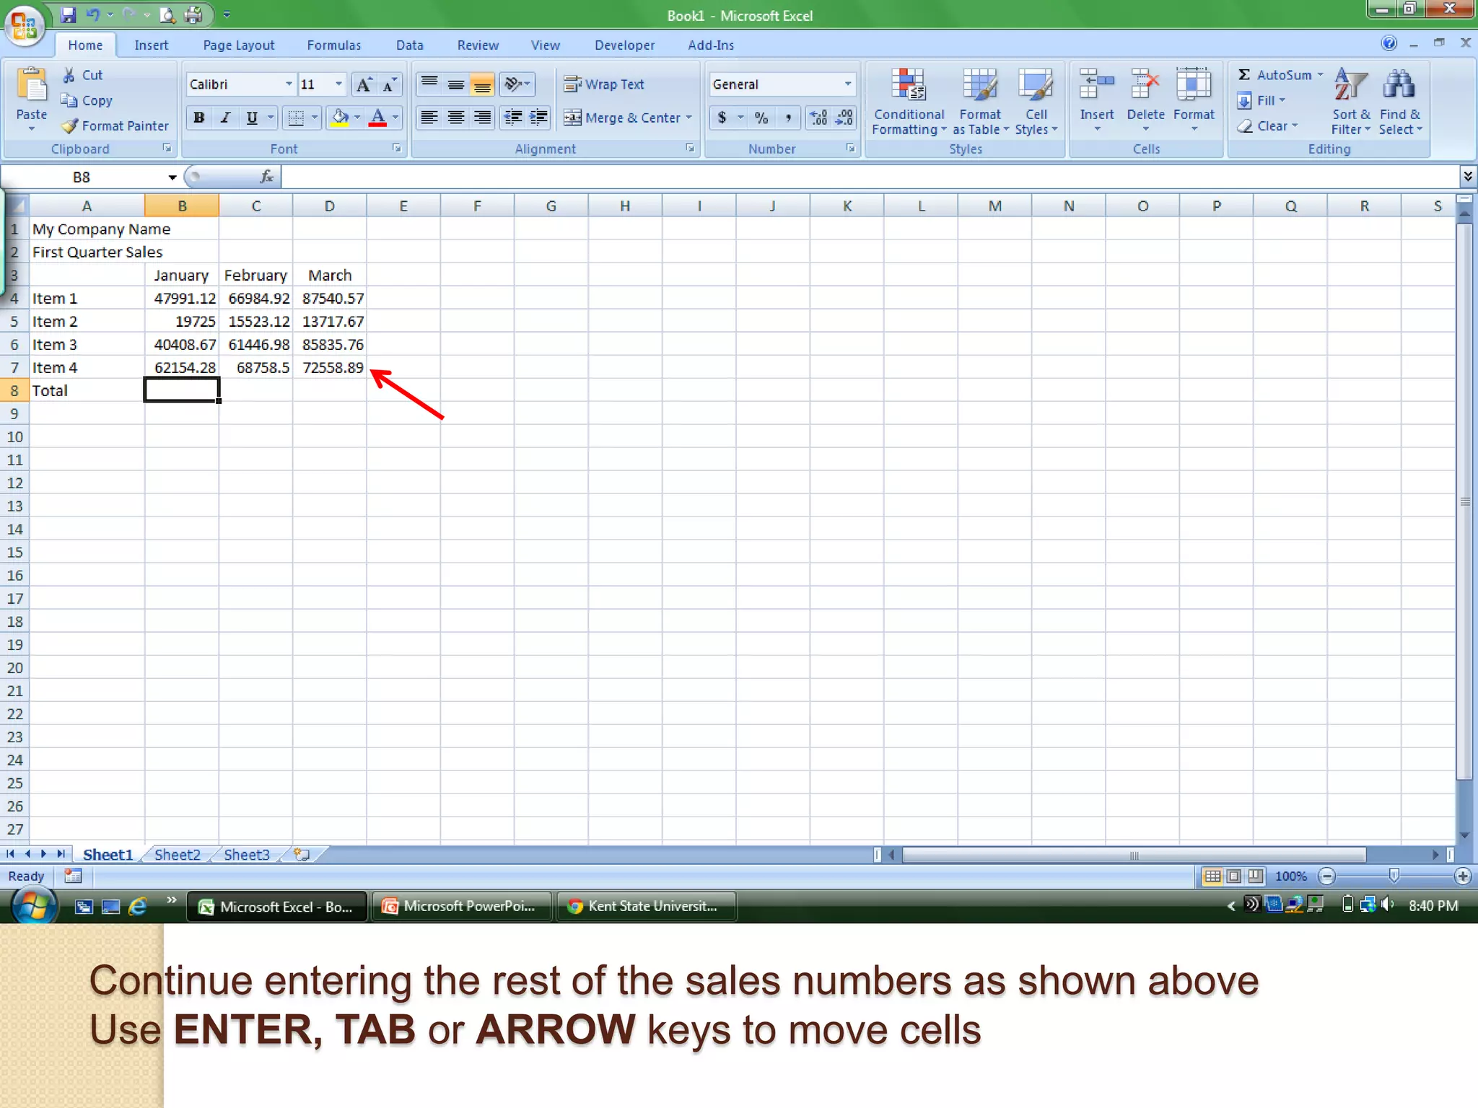
Task: Center text horizontally
Action: coord(455,118)
